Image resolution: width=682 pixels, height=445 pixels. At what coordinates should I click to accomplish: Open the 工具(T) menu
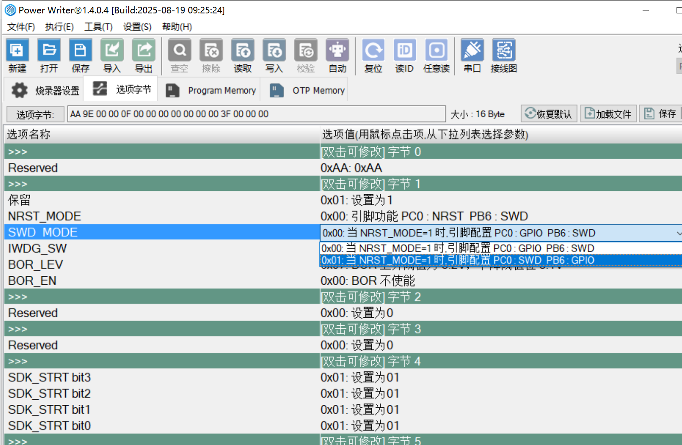(99, 27)
